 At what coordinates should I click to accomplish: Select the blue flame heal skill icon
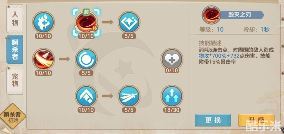(x=43, y=22)
